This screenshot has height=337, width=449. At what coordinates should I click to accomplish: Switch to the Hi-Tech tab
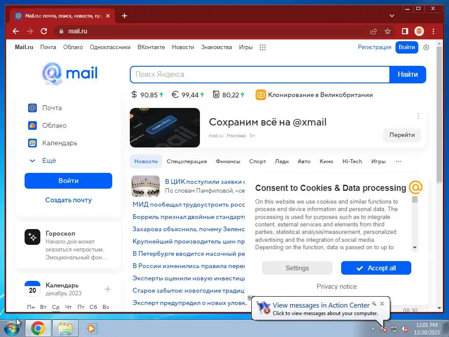352,161
